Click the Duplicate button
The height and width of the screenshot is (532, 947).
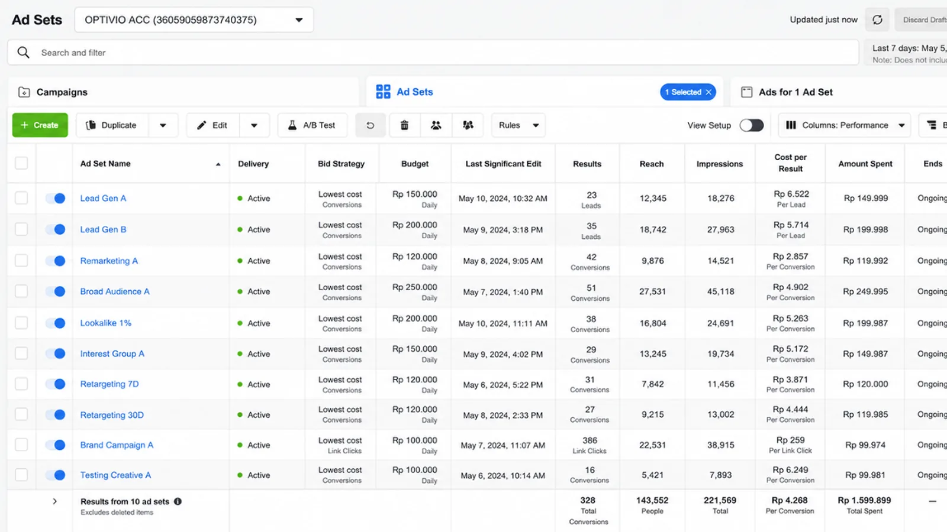coord(112,125)
